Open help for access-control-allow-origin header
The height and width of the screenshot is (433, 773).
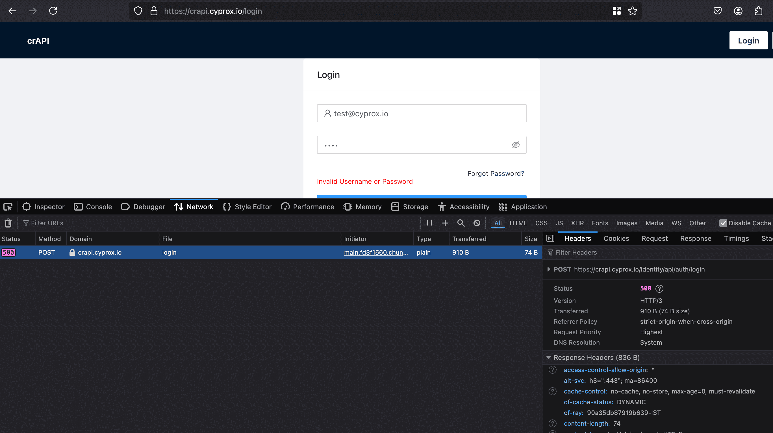click(x=553, y=370)
